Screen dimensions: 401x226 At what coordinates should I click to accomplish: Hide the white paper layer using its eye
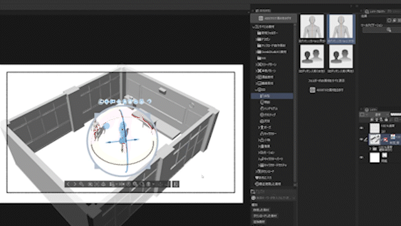[362, 158]
